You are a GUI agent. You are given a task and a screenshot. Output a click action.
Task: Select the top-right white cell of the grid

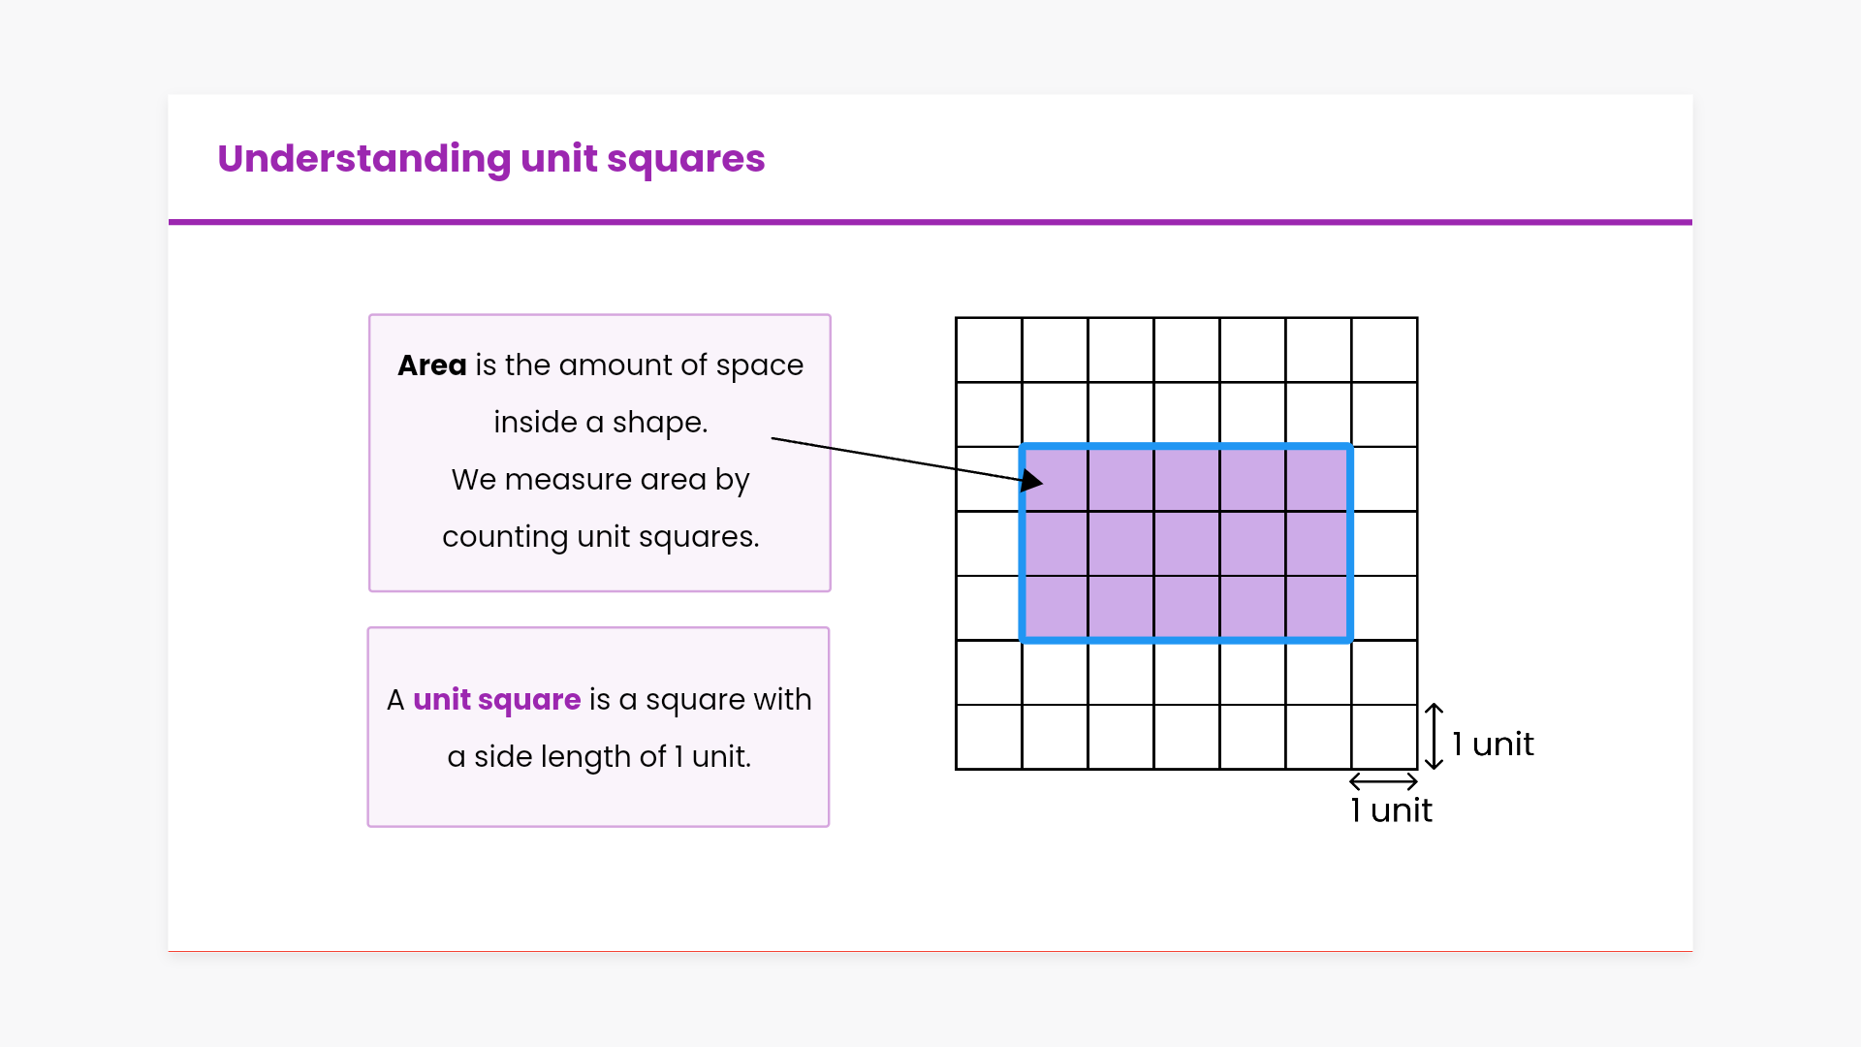coord(1384,350)
